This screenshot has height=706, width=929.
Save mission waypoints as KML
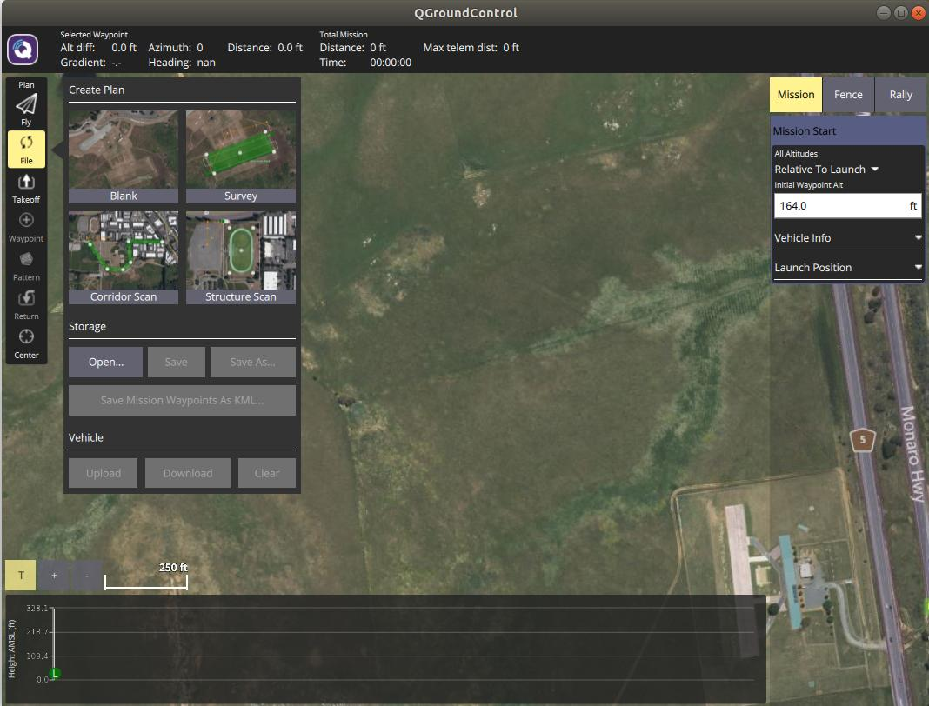pos(181,400)
